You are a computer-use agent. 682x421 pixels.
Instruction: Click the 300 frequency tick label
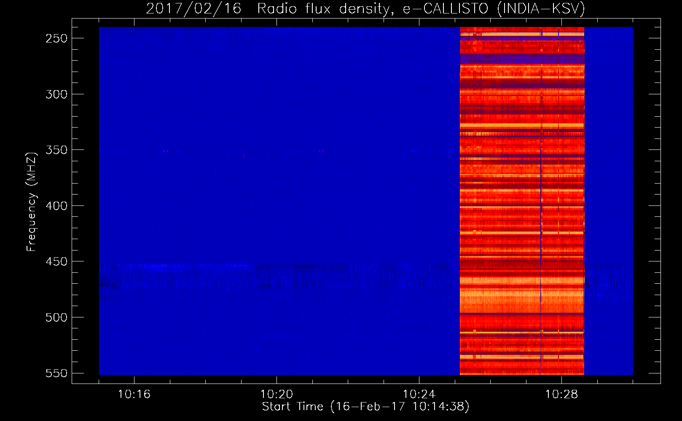[x=56, y=94]
